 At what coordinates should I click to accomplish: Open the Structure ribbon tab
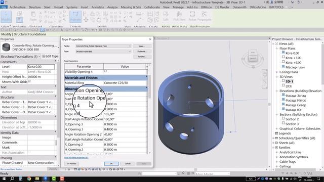34,7
